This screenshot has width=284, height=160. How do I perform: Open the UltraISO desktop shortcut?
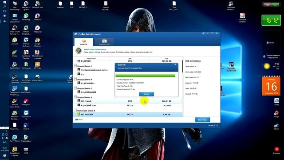[37, 17]
